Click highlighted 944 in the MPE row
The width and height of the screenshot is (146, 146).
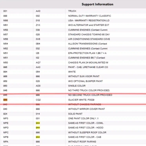(x=38, y=123)
